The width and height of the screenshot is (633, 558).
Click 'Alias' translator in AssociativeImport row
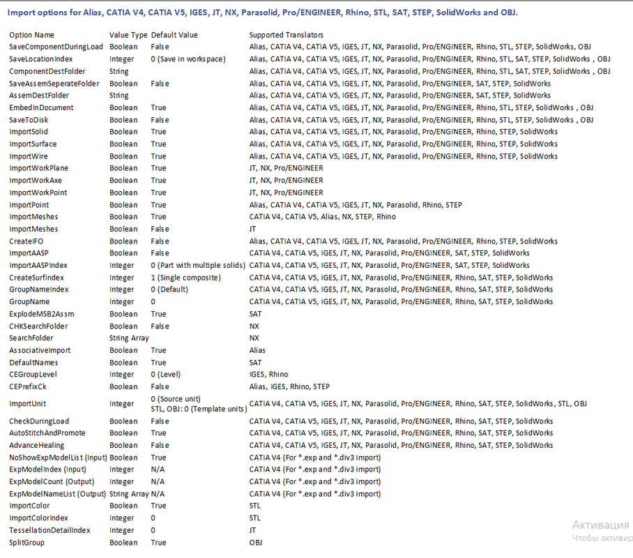[x=257, y=350]
